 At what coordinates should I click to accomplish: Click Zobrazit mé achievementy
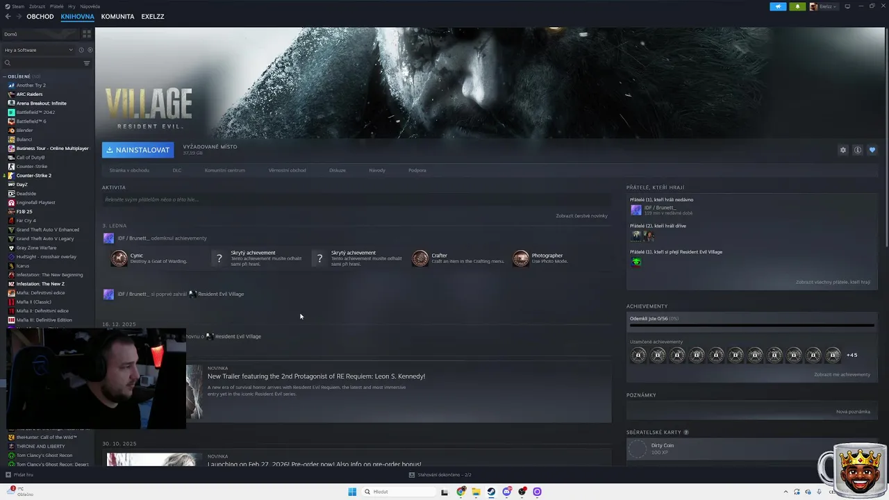point(842,374)
